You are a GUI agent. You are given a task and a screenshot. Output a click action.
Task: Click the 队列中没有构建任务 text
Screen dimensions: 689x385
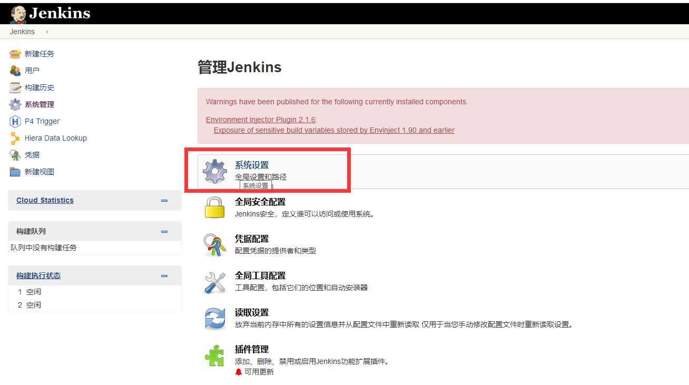44,248
